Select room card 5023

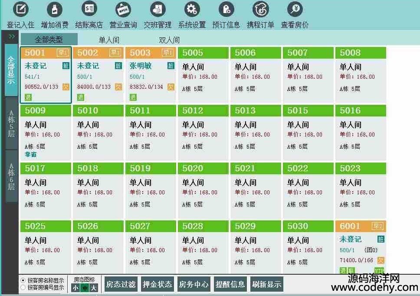[x=361, y=190]
